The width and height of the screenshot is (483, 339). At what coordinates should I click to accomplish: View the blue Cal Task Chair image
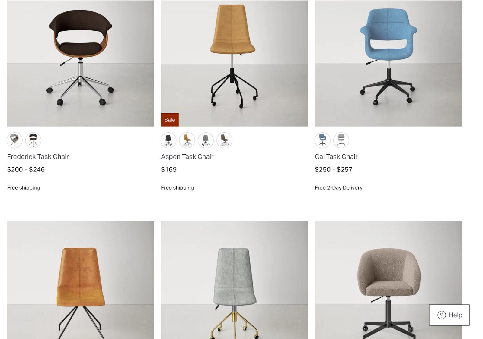tap(388, 63)
